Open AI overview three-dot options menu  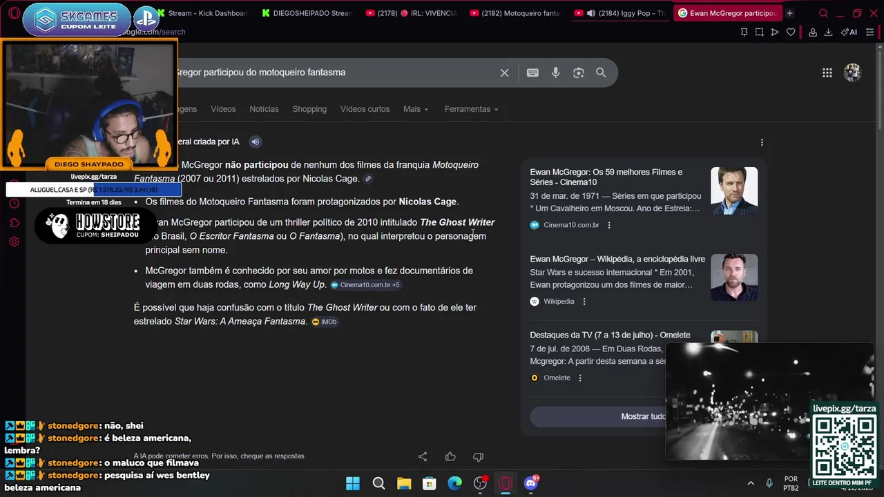762,142
